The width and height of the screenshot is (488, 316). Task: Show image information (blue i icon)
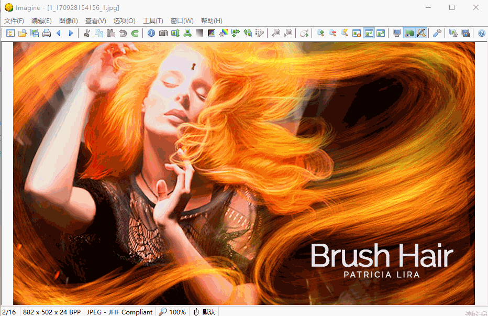(151, 33)
